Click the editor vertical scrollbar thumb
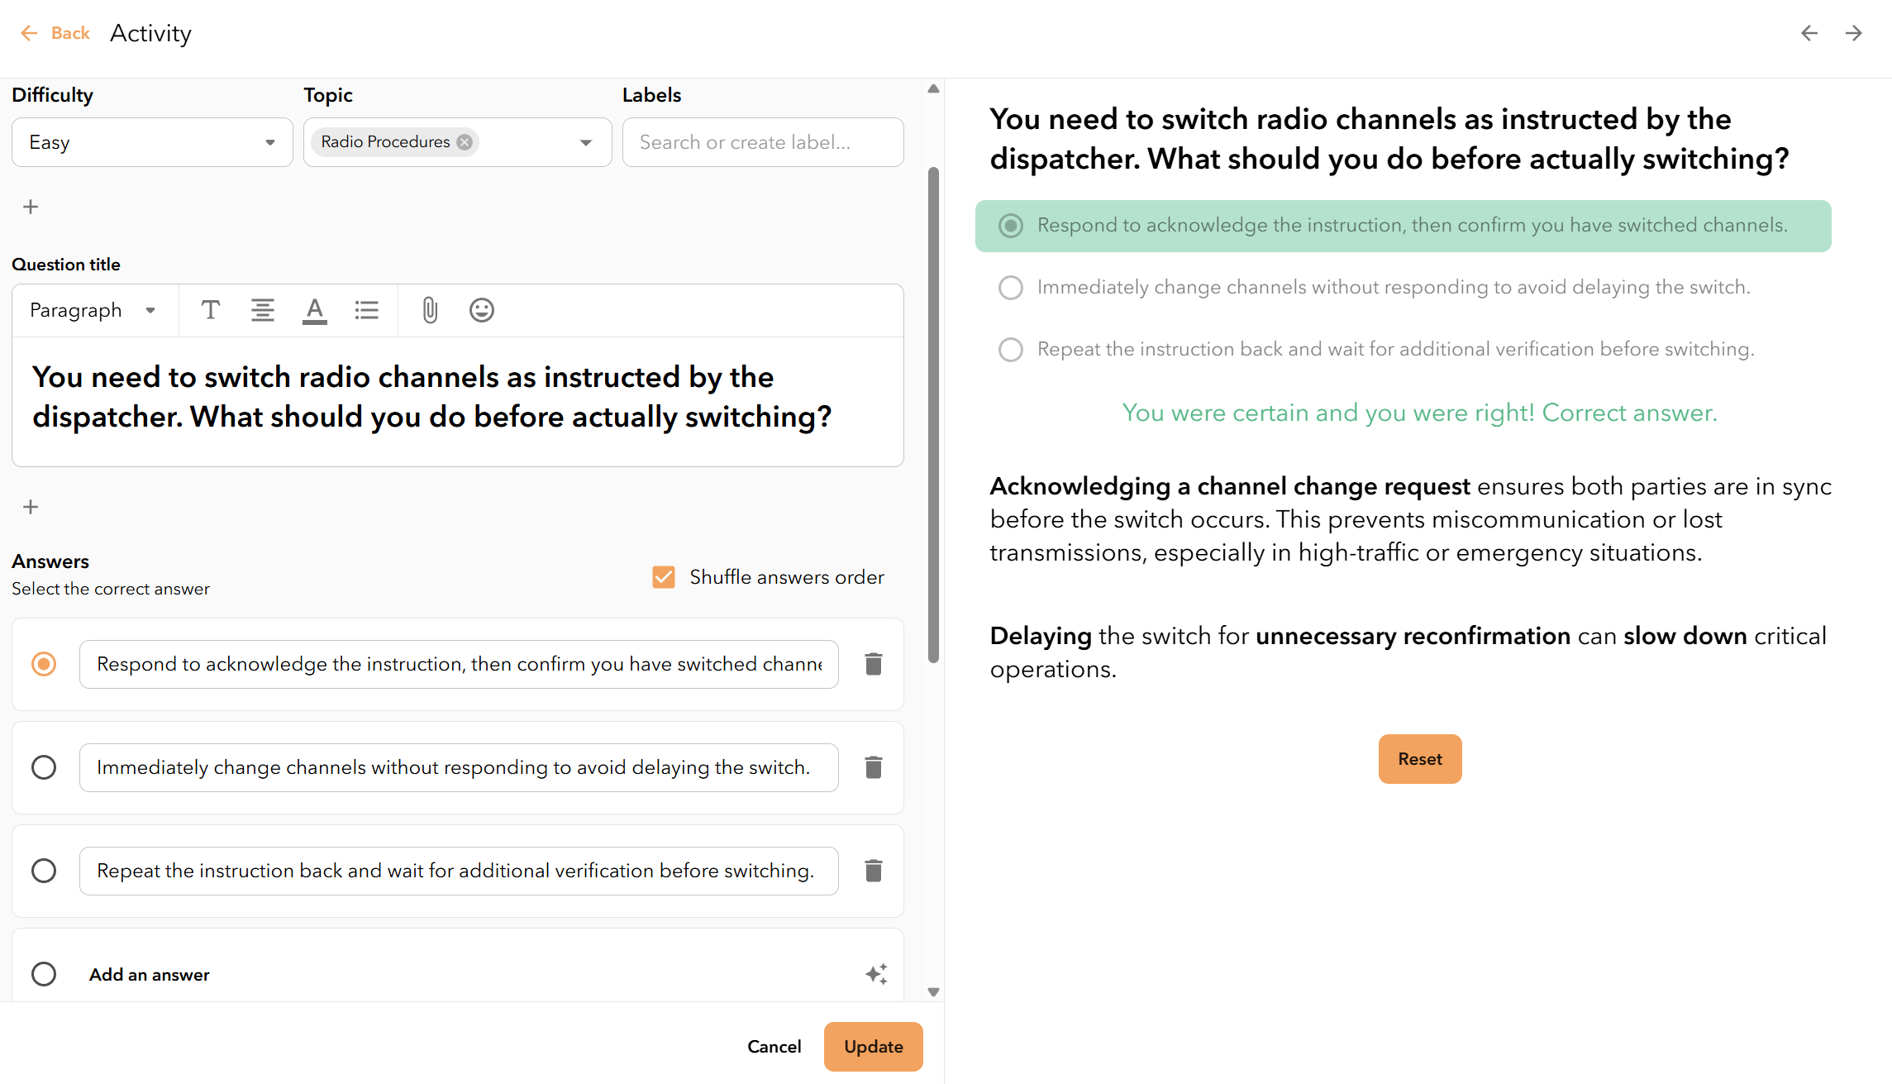1892x1084 pixels. click(x=933, y=415)
